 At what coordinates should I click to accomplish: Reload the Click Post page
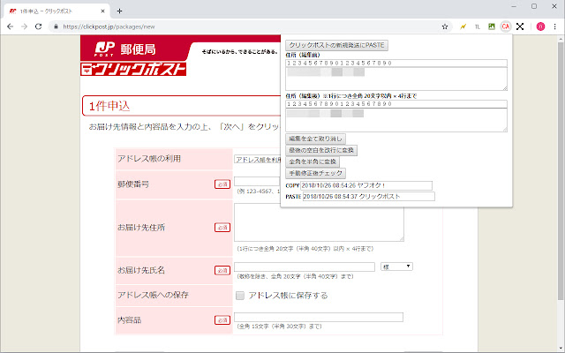click(38, 26)
